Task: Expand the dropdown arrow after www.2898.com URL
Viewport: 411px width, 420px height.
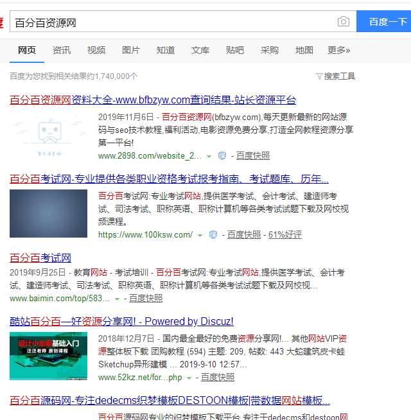Action: (x=209, y=157)
